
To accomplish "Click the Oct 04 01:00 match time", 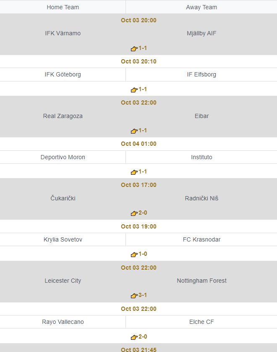I will 138,144.
